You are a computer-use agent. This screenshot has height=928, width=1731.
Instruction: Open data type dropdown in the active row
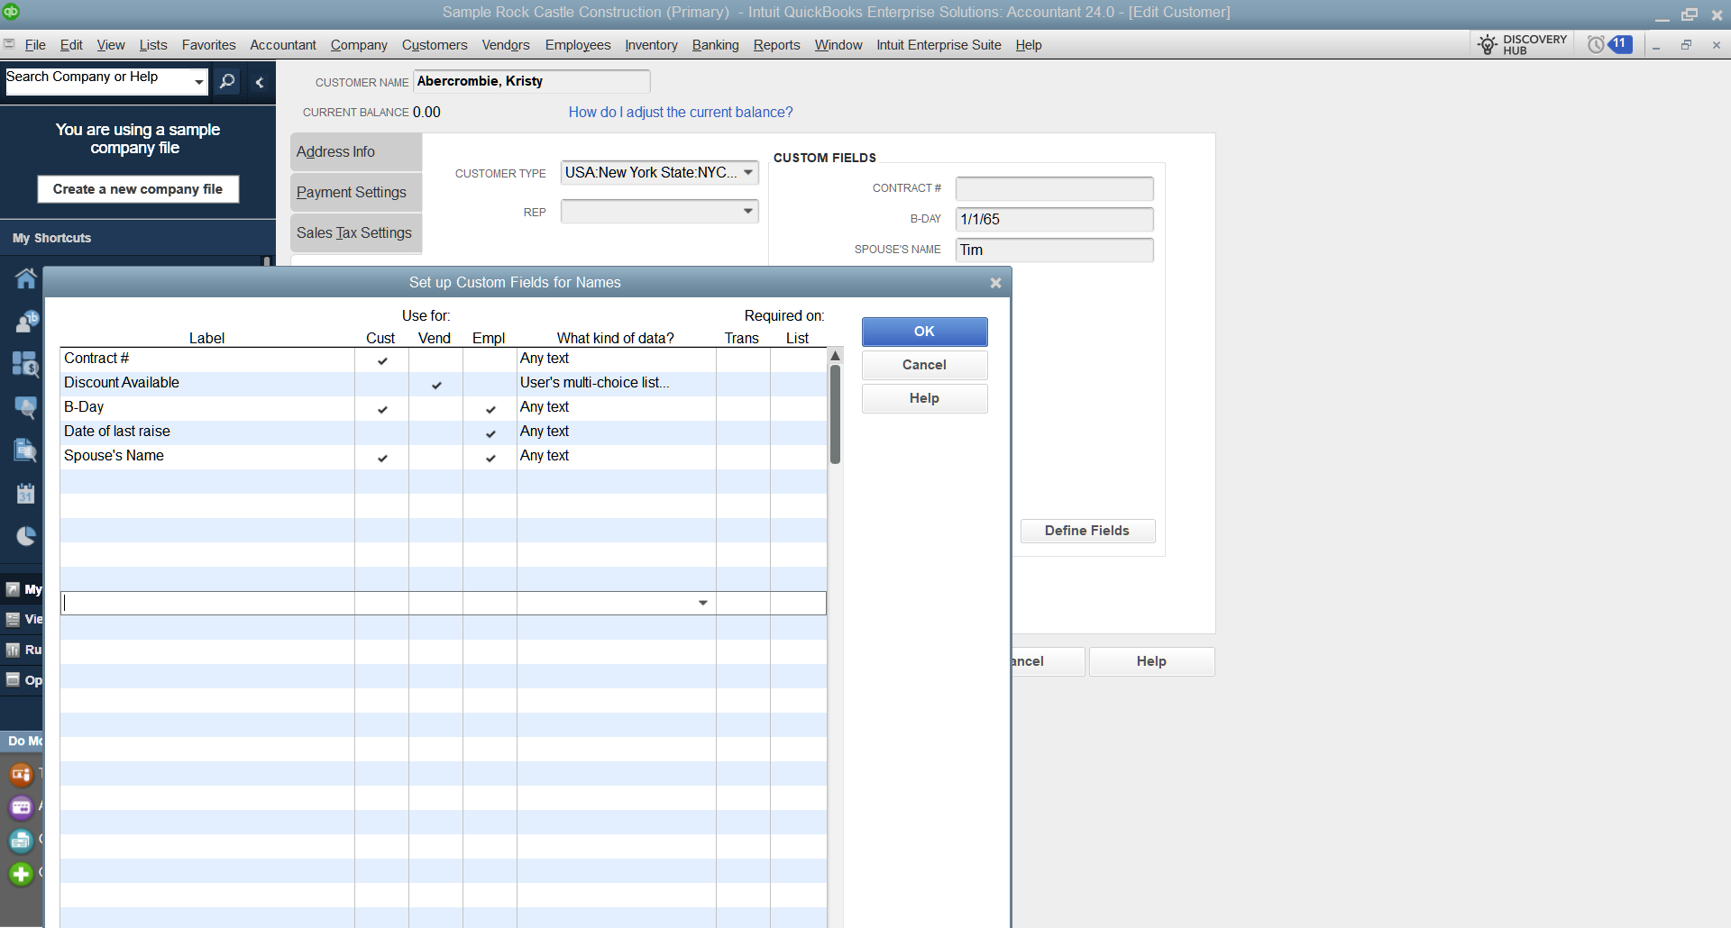coord(703,603)
